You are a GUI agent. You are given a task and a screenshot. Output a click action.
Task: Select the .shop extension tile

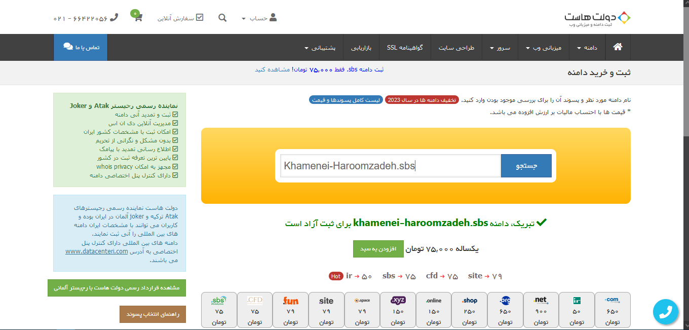[470, 310]
